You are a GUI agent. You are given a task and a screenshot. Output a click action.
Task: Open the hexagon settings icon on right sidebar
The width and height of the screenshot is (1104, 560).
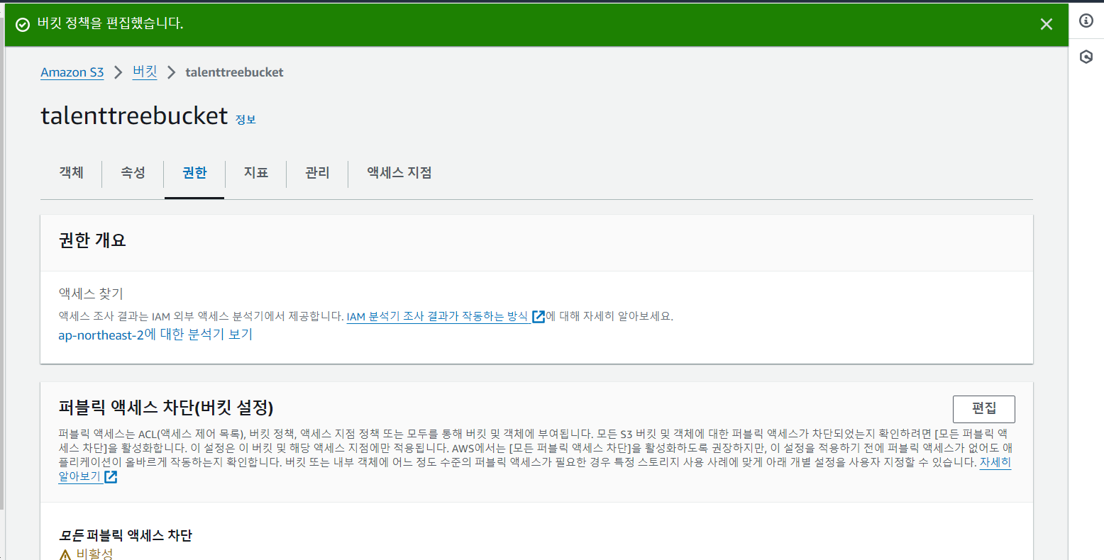1086,57
